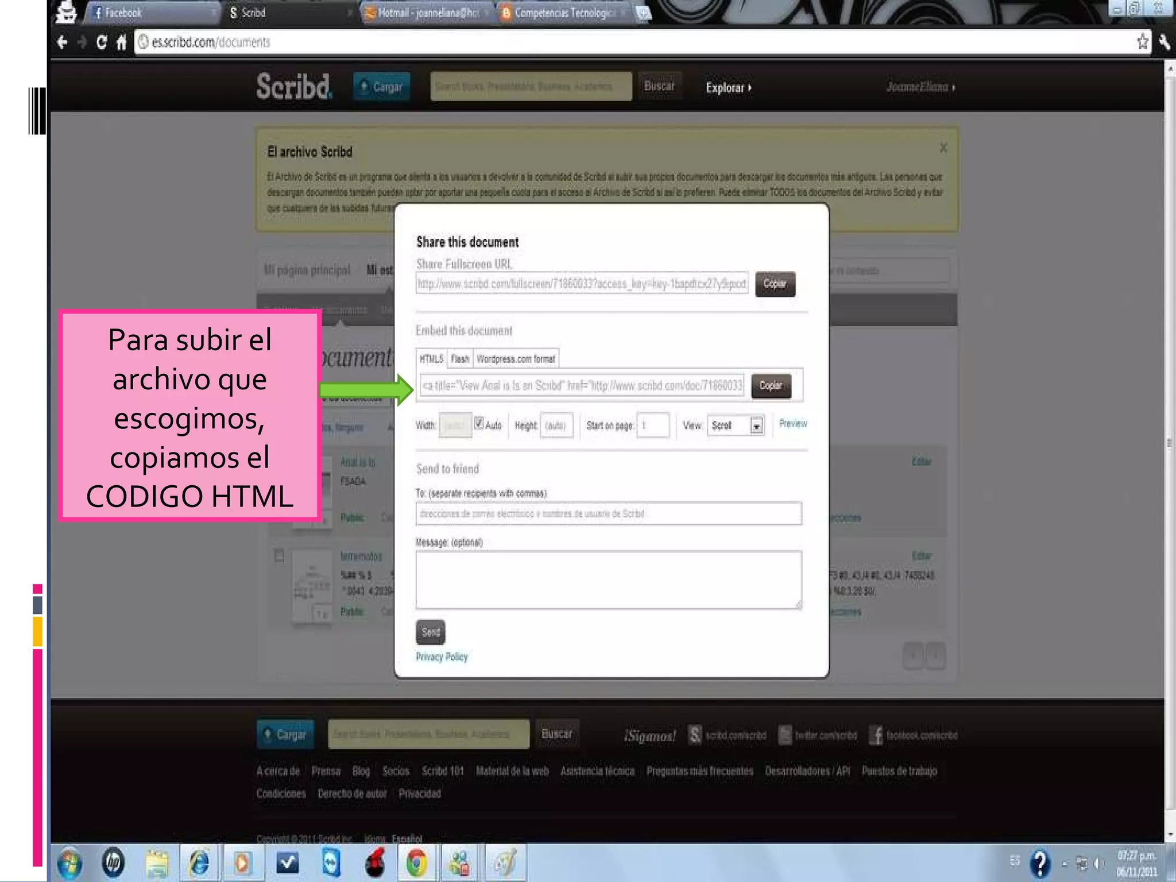Click the embed HTML code field
This screenshot has width=1176, height=882.
[582, 385]
